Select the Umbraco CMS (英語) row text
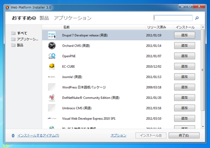This screenshot has height=148, width=210. tap(77, 108)
